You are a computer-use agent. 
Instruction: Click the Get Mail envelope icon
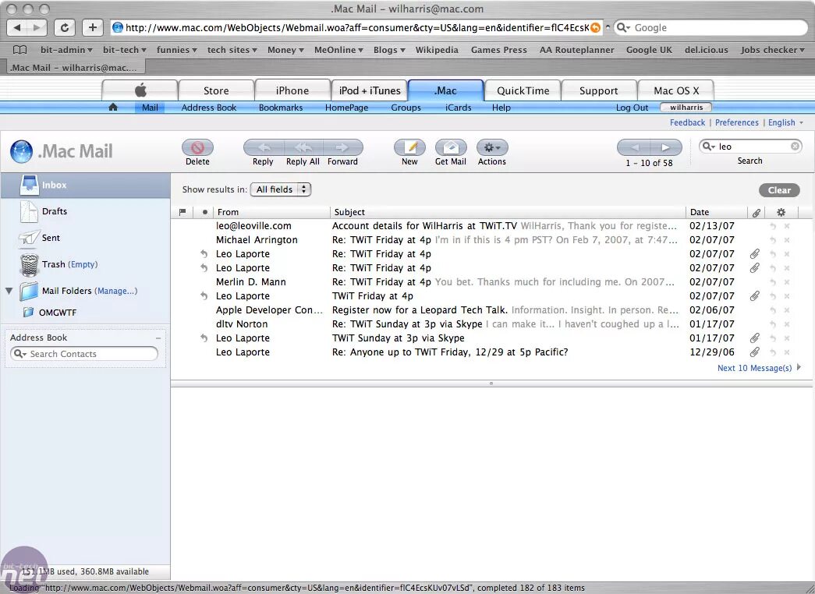pyautogui.click(x=451, y=147)
